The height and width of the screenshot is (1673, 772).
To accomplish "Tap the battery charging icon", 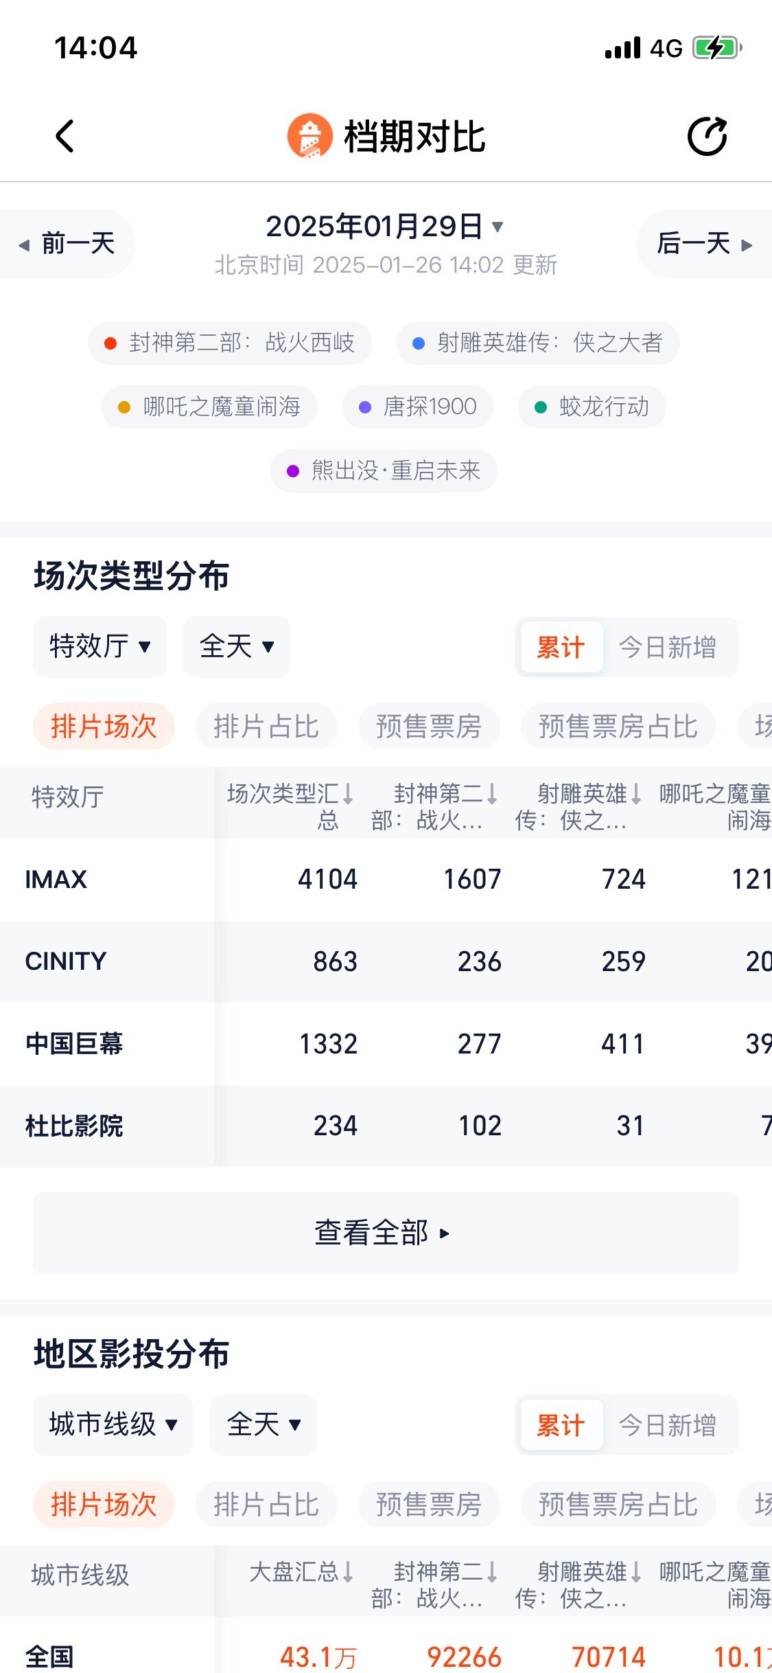I will (x=716, y=48).
